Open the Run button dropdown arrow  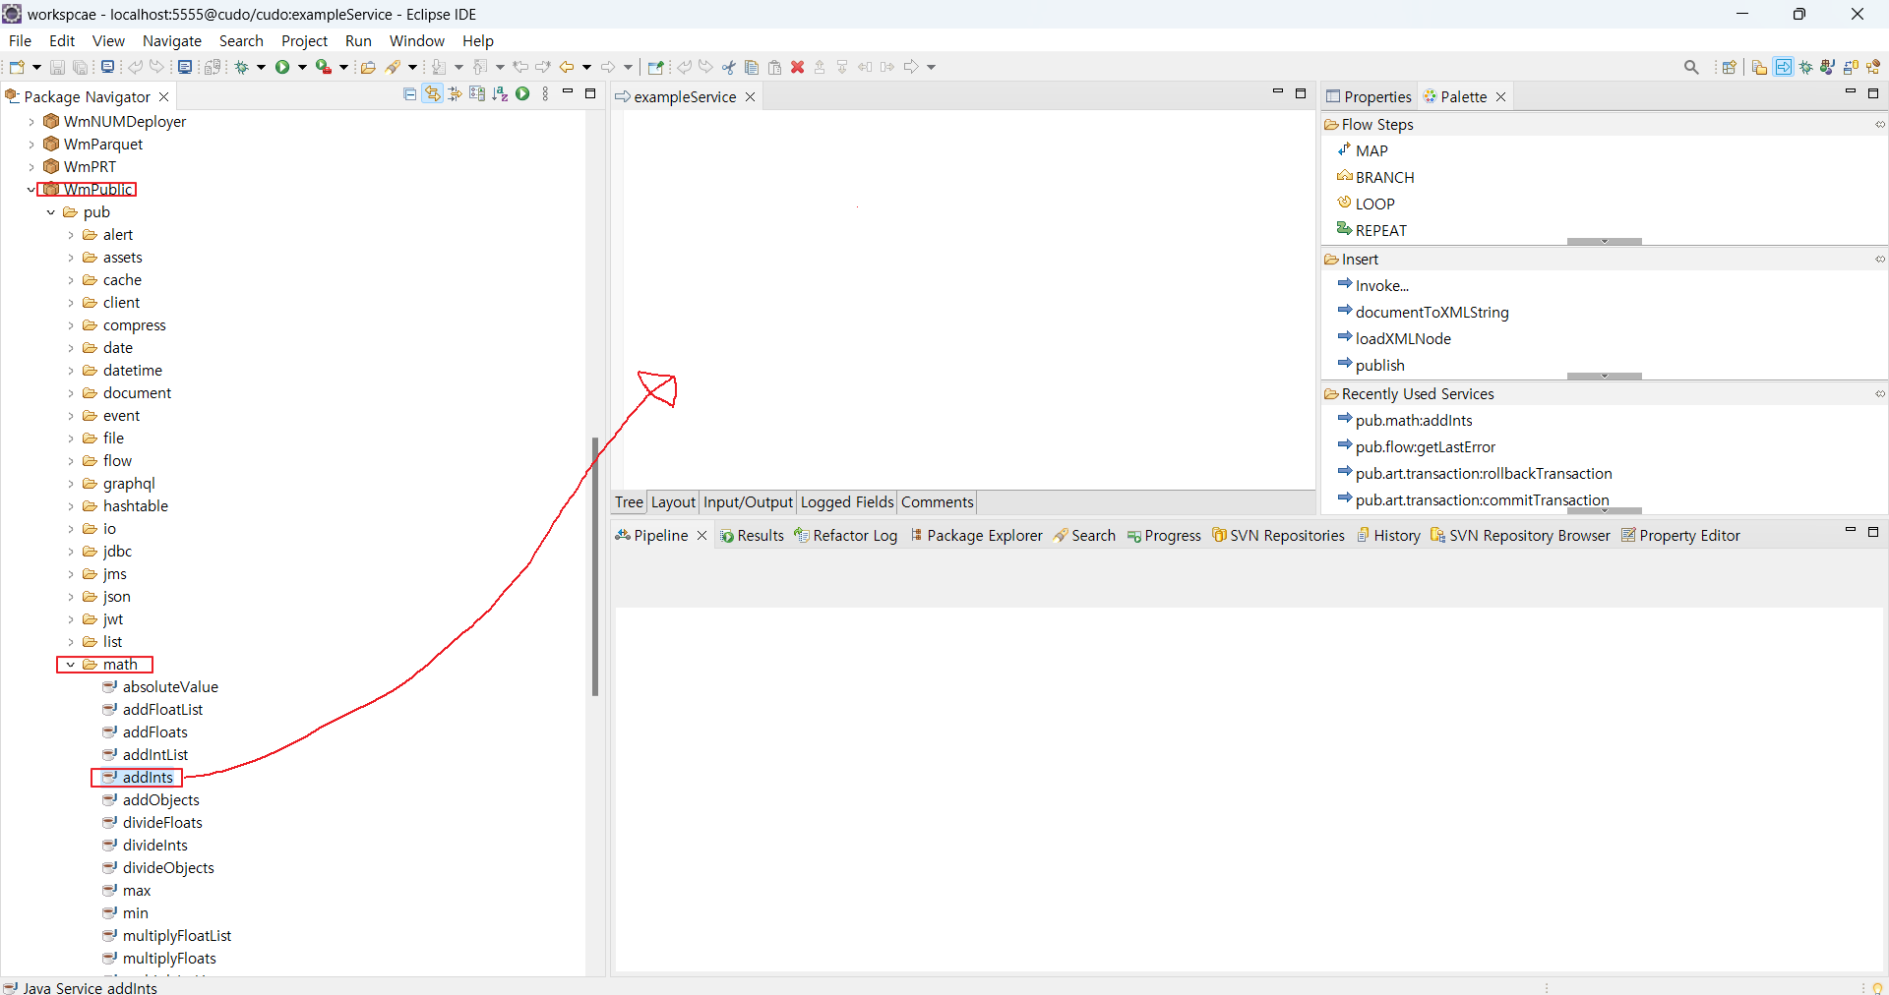(302, 67)
